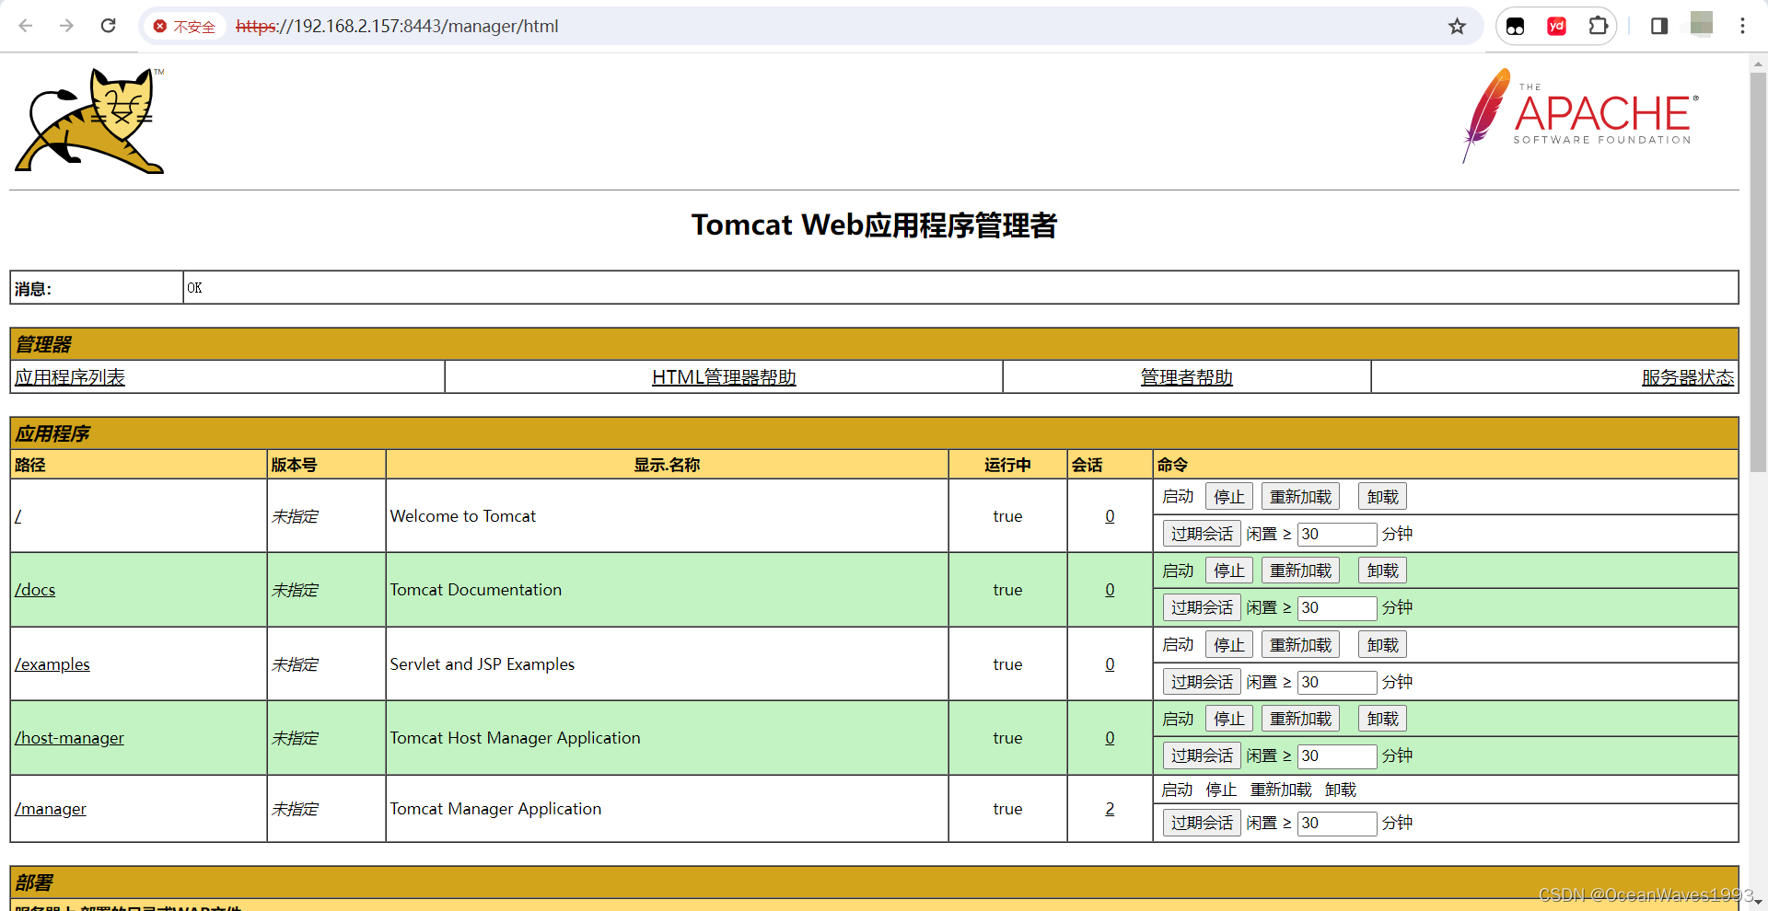Click the browser forward arrow
The image size is (1768, 911).
(x=66, y=26)
